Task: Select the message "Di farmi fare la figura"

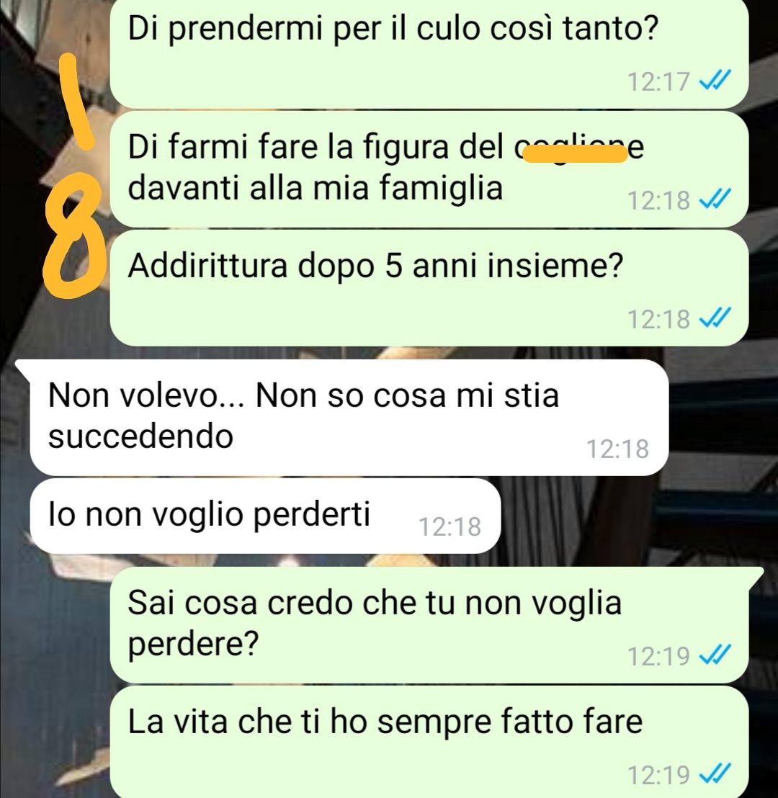Action: coord(429,169)
